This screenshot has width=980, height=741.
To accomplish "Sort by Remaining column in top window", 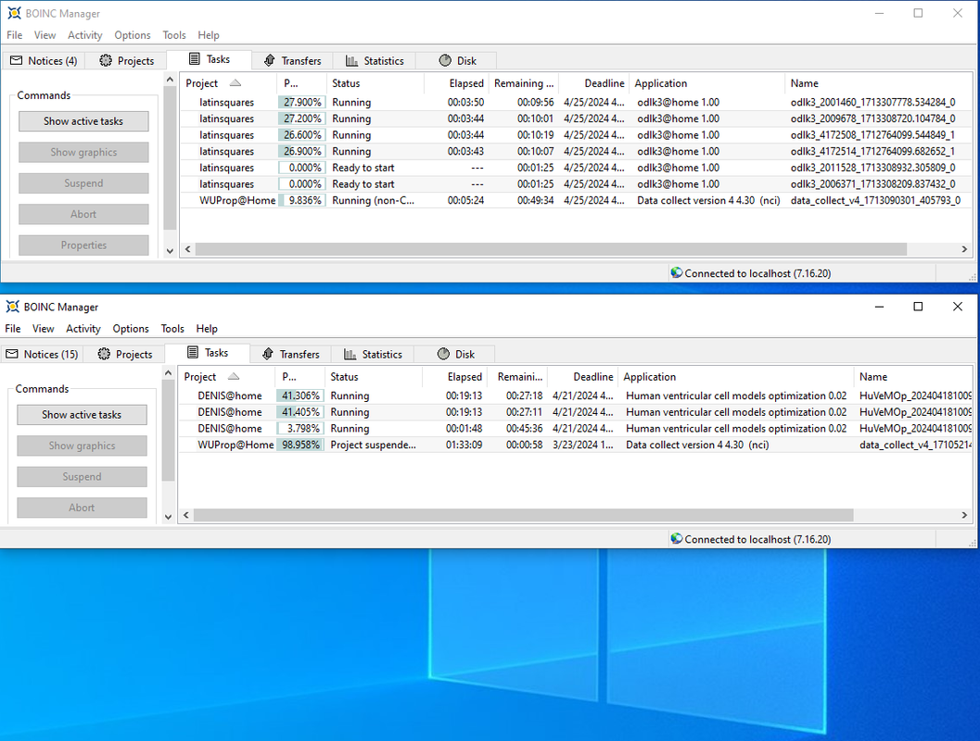I will click(523, 83).
